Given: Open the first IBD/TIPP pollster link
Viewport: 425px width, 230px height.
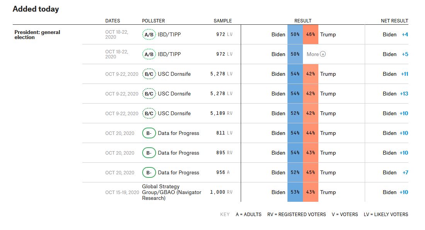Looking at the screenshot, I should tap(169, 34).
